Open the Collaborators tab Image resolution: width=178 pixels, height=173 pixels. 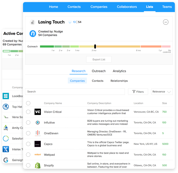[127, 7]
